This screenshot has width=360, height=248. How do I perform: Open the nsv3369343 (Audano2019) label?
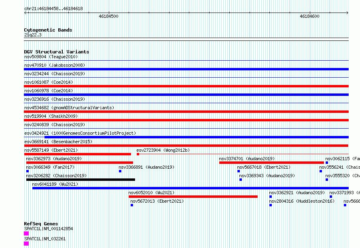pos(267,176)
